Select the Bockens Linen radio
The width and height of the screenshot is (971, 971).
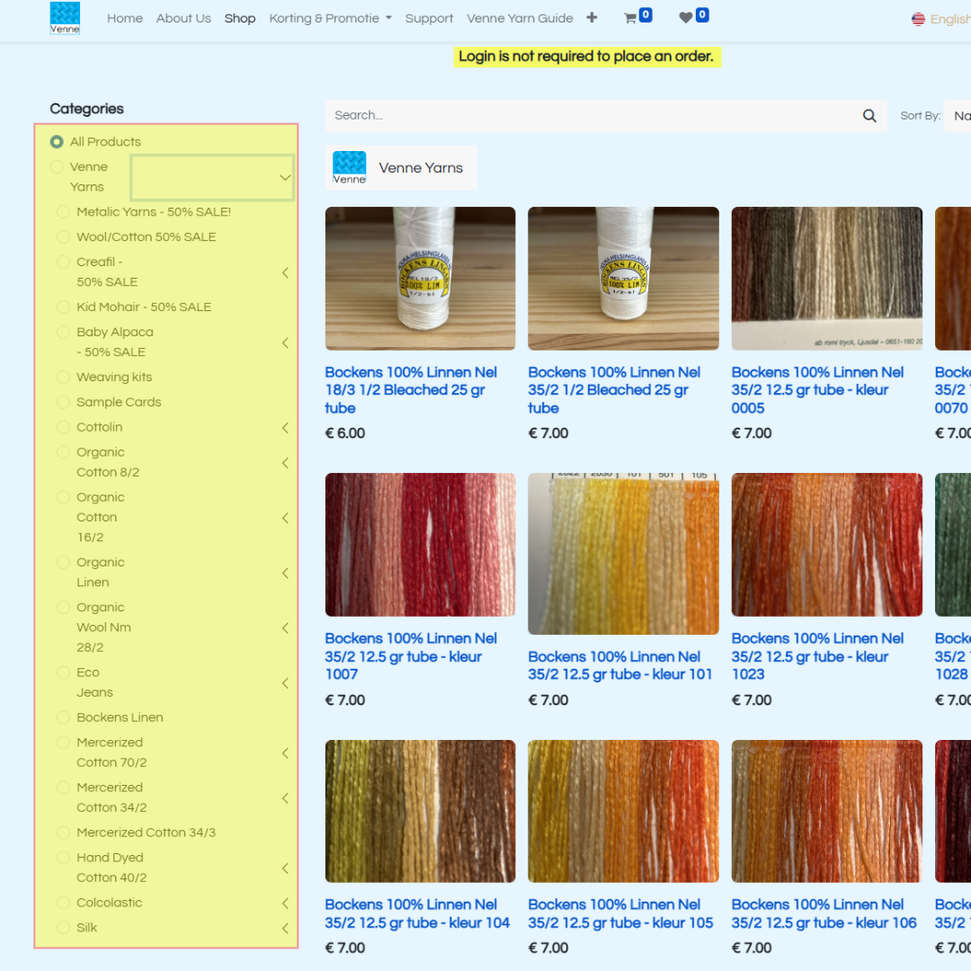63,717
